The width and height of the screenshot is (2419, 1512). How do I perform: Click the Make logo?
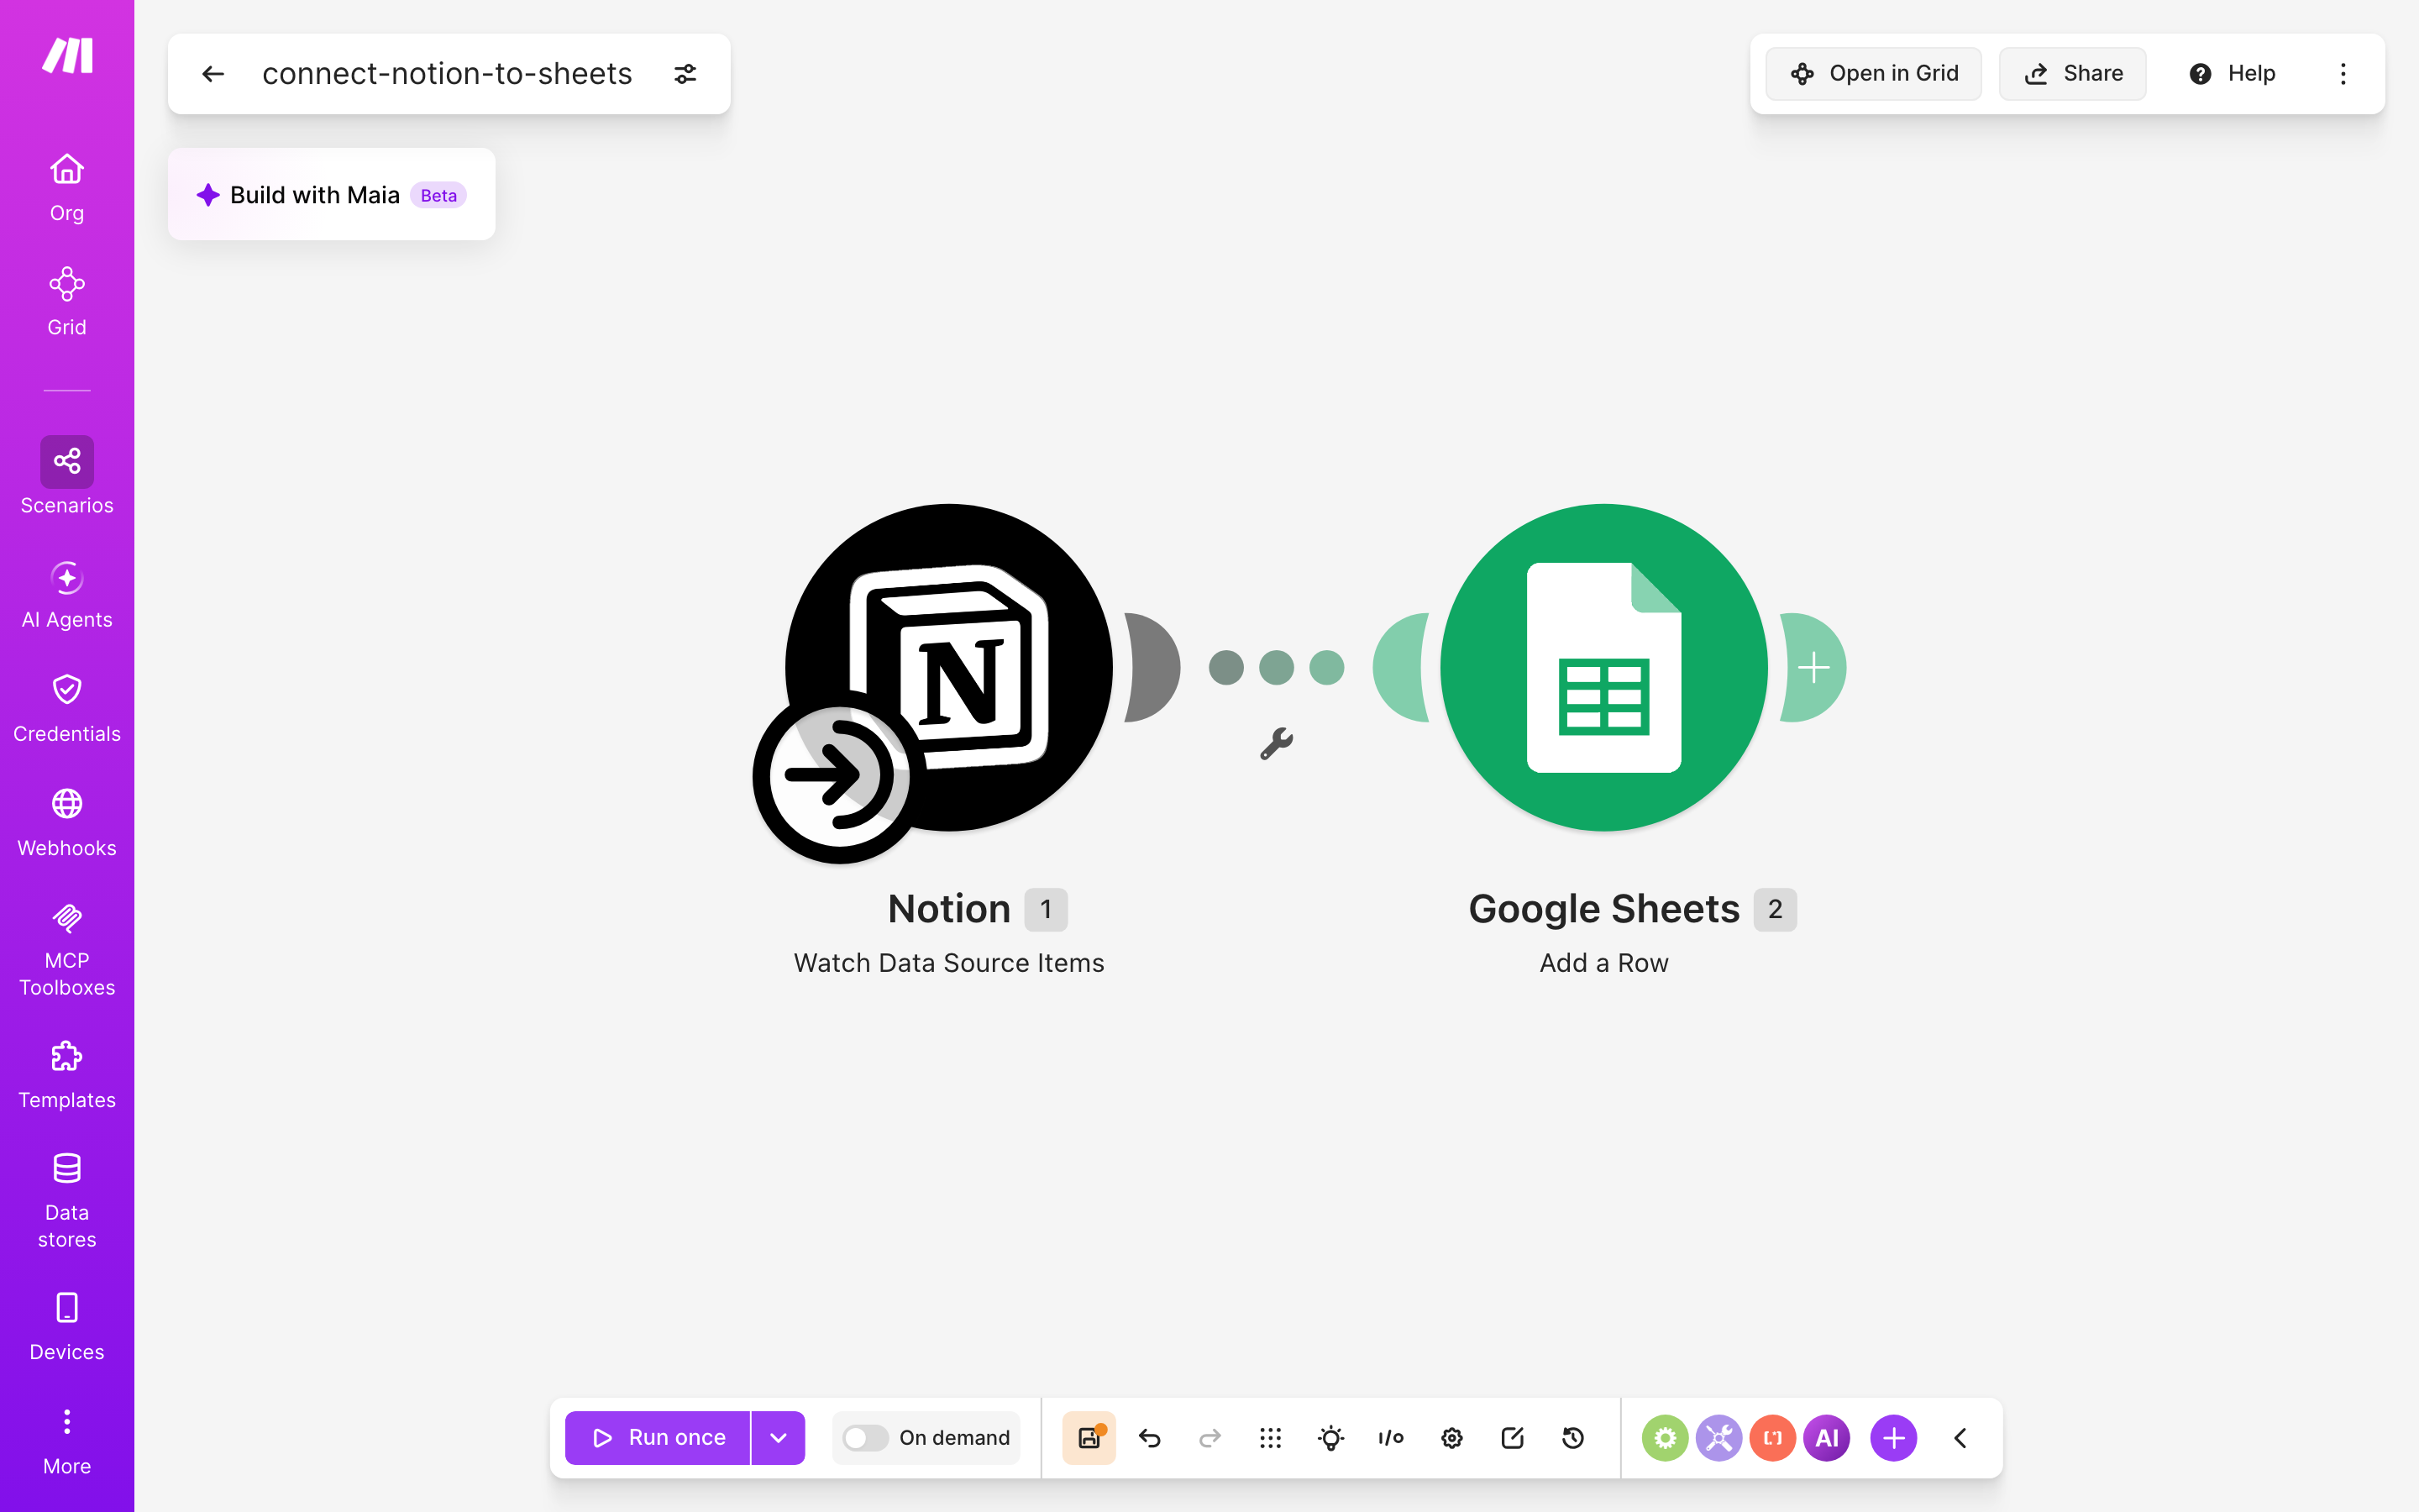(x=67, y=55)
